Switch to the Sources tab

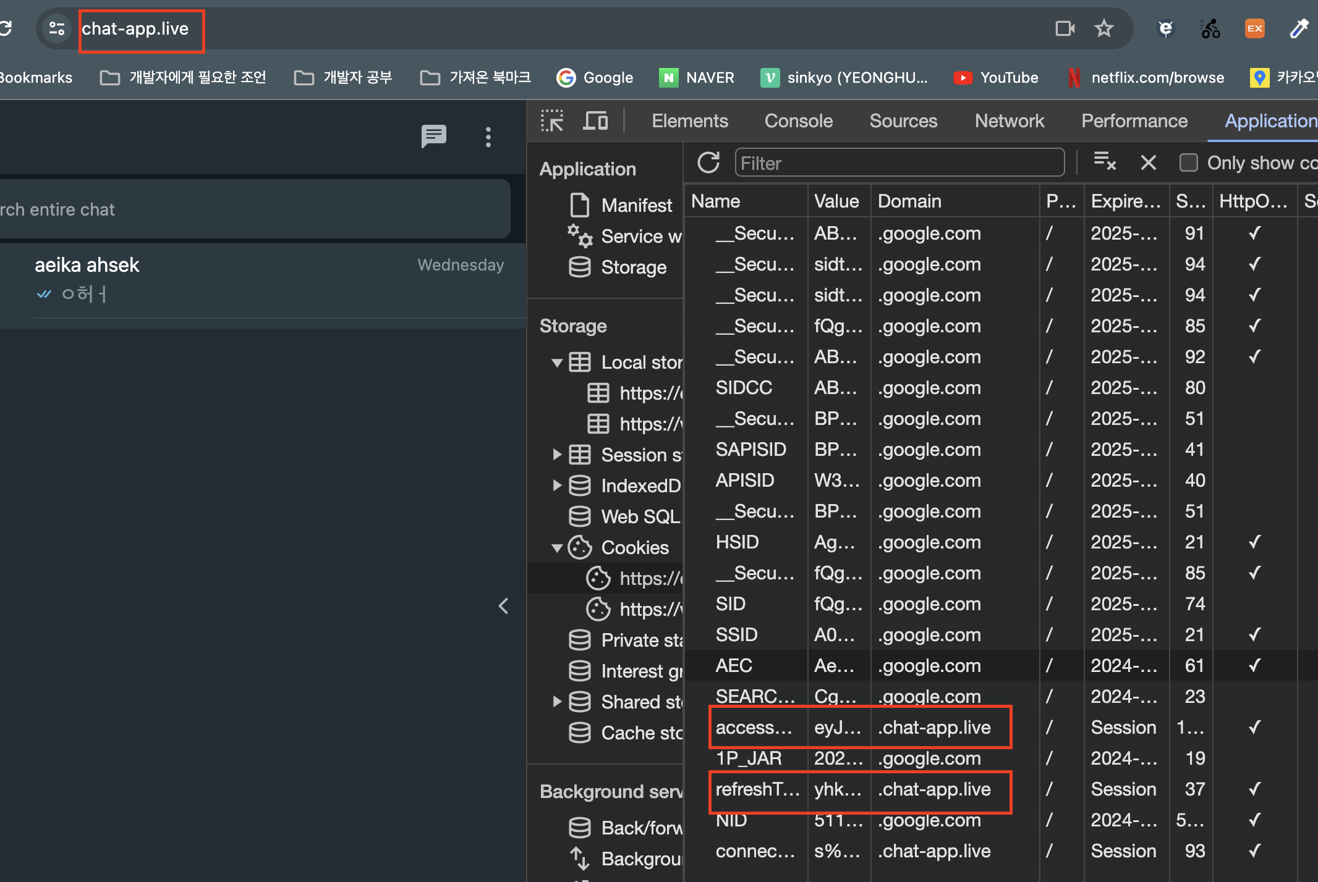(903, 121)
